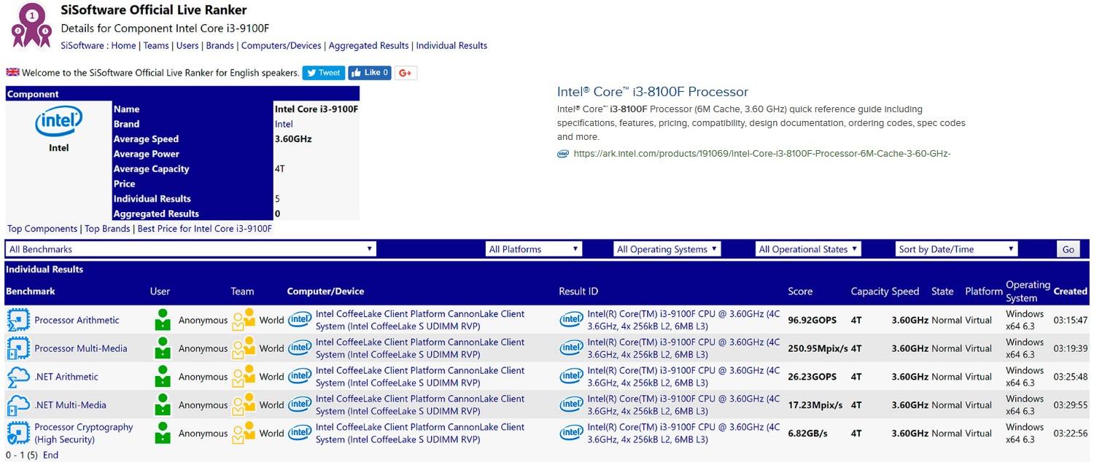The image size is (1094, 462).
Task: Open the Users navigation link
Action: click(187, 45)
